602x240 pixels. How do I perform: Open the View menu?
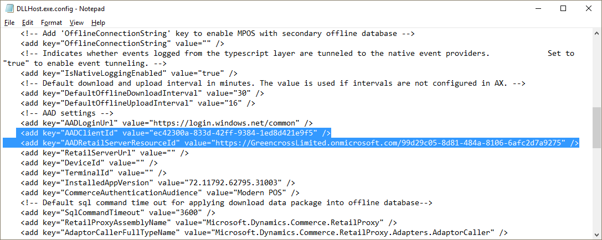click(77, 23)
